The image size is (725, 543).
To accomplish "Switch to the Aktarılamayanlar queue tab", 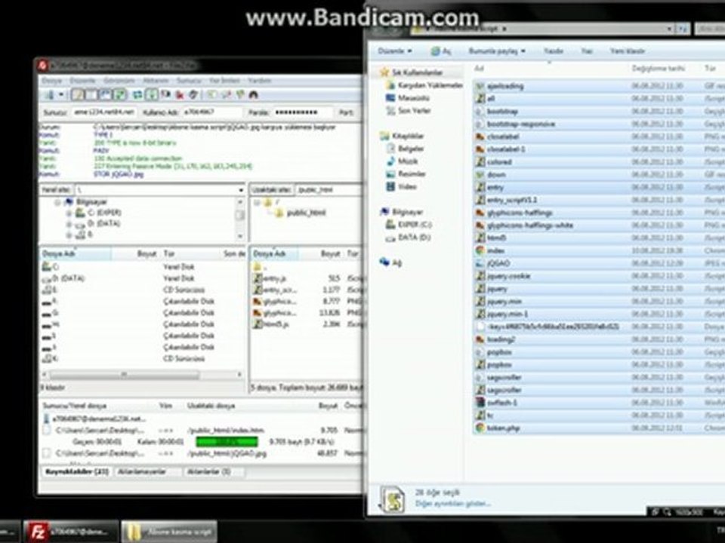I will [141, 471].
